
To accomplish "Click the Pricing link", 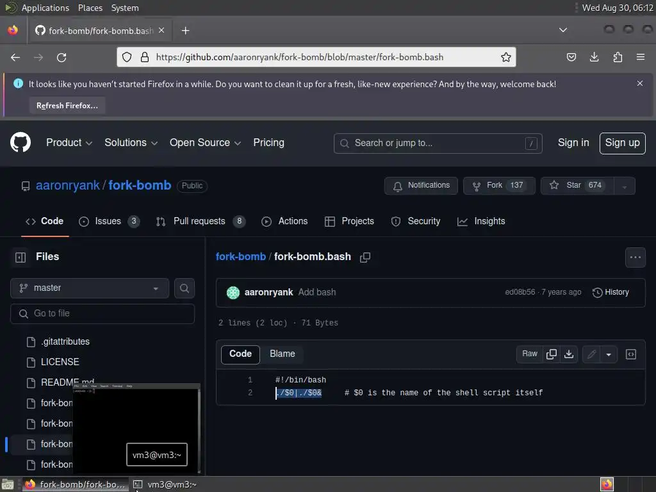I will pos(268,143).
